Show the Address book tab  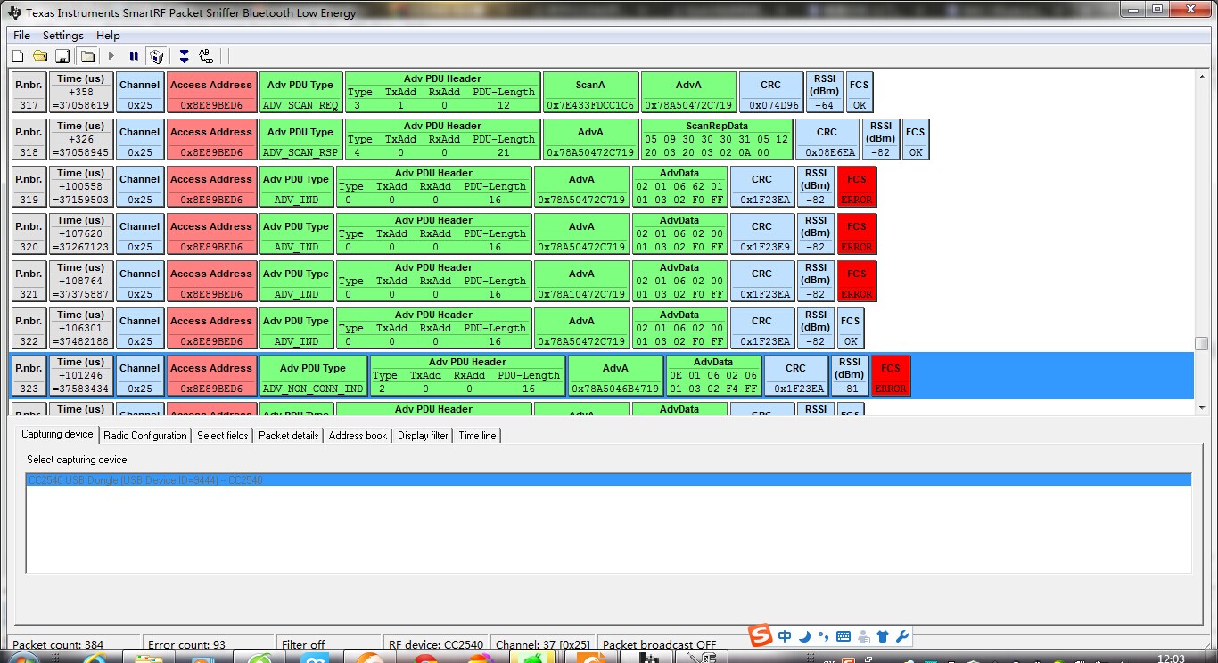point(358,436)
